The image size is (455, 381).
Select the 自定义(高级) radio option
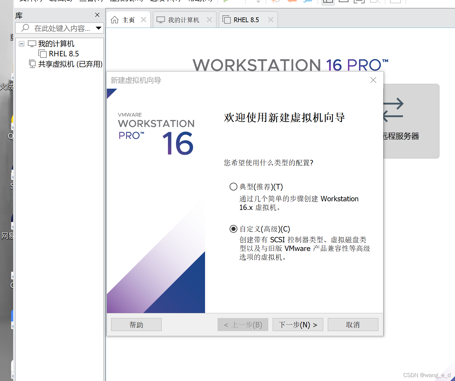(x=233, y=229)
